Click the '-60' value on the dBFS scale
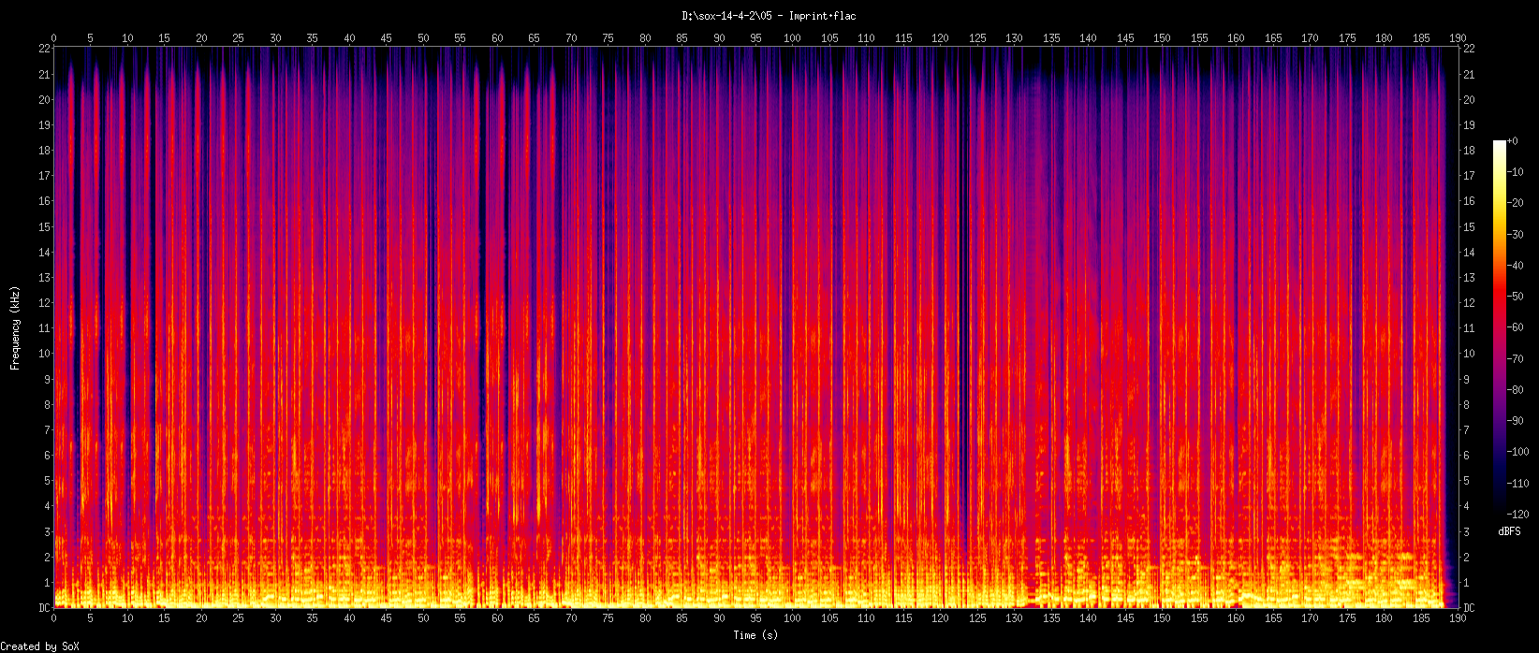The height and width of the screenshot is (653, 1539). (x=1515, y=327)
